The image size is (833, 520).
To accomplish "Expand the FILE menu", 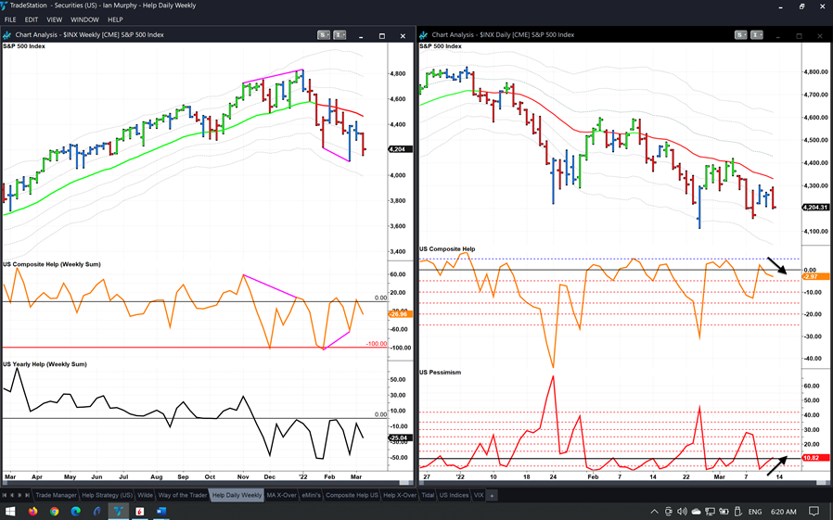I will 10,19.
